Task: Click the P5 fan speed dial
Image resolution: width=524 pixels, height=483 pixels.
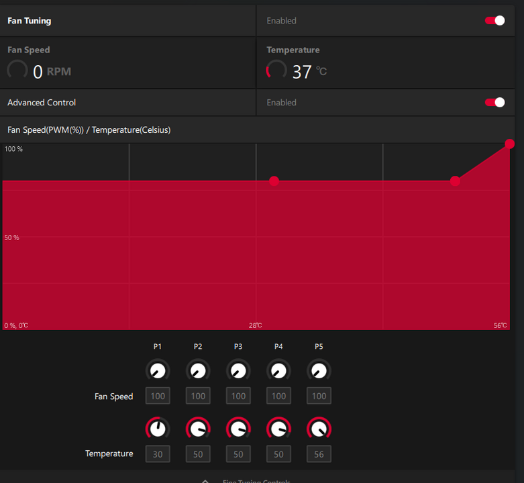Action: (x=319, y=370)
